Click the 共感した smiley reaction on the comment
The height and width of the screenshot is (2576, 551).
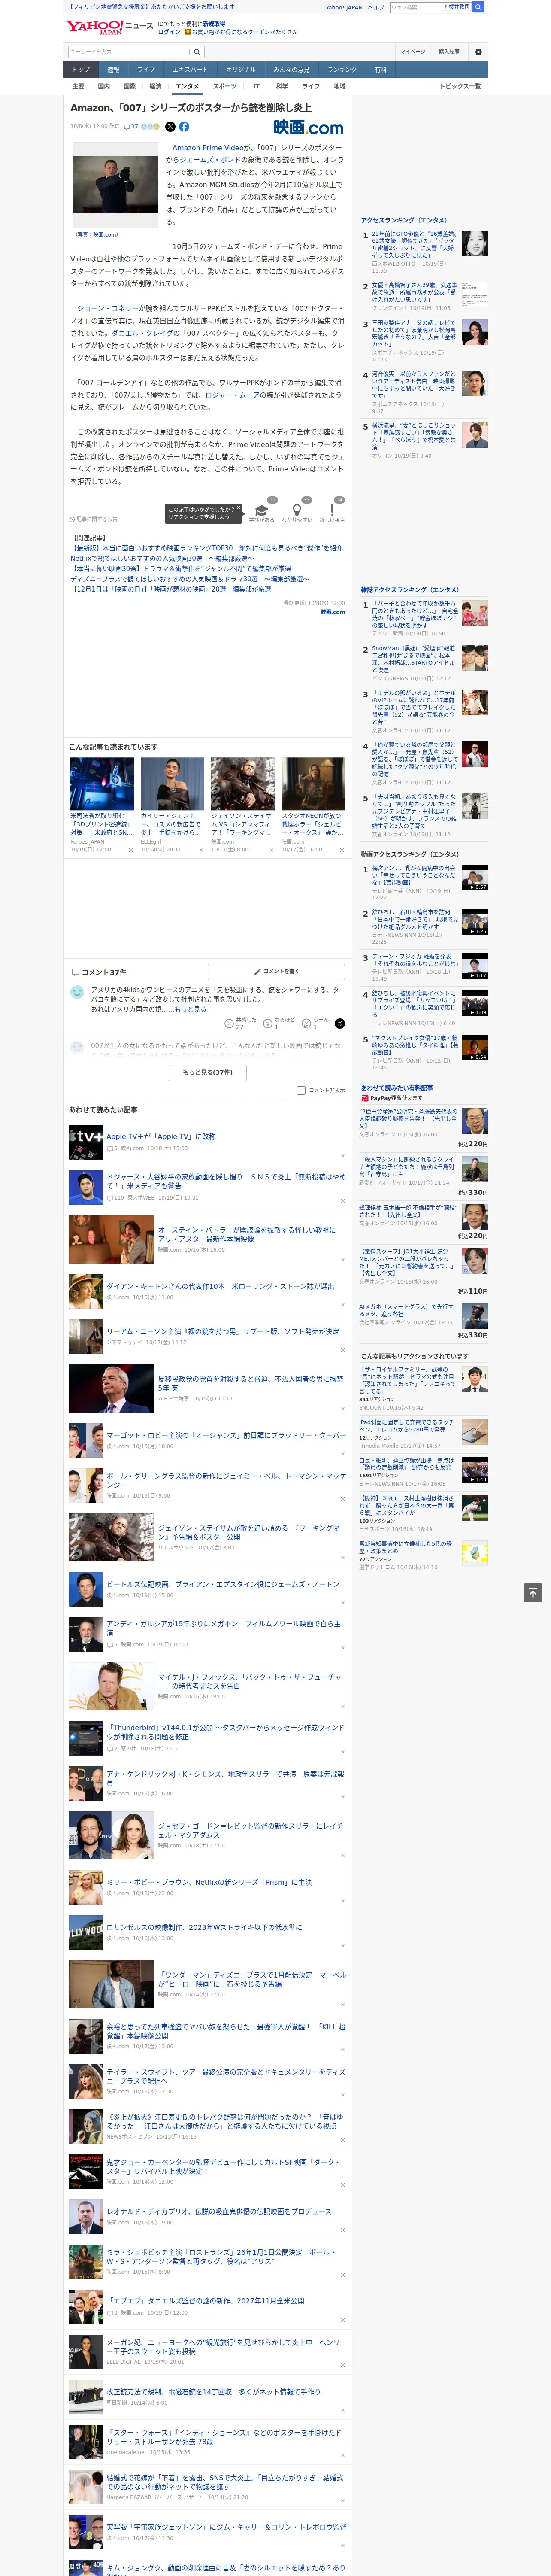(229, 1023)
